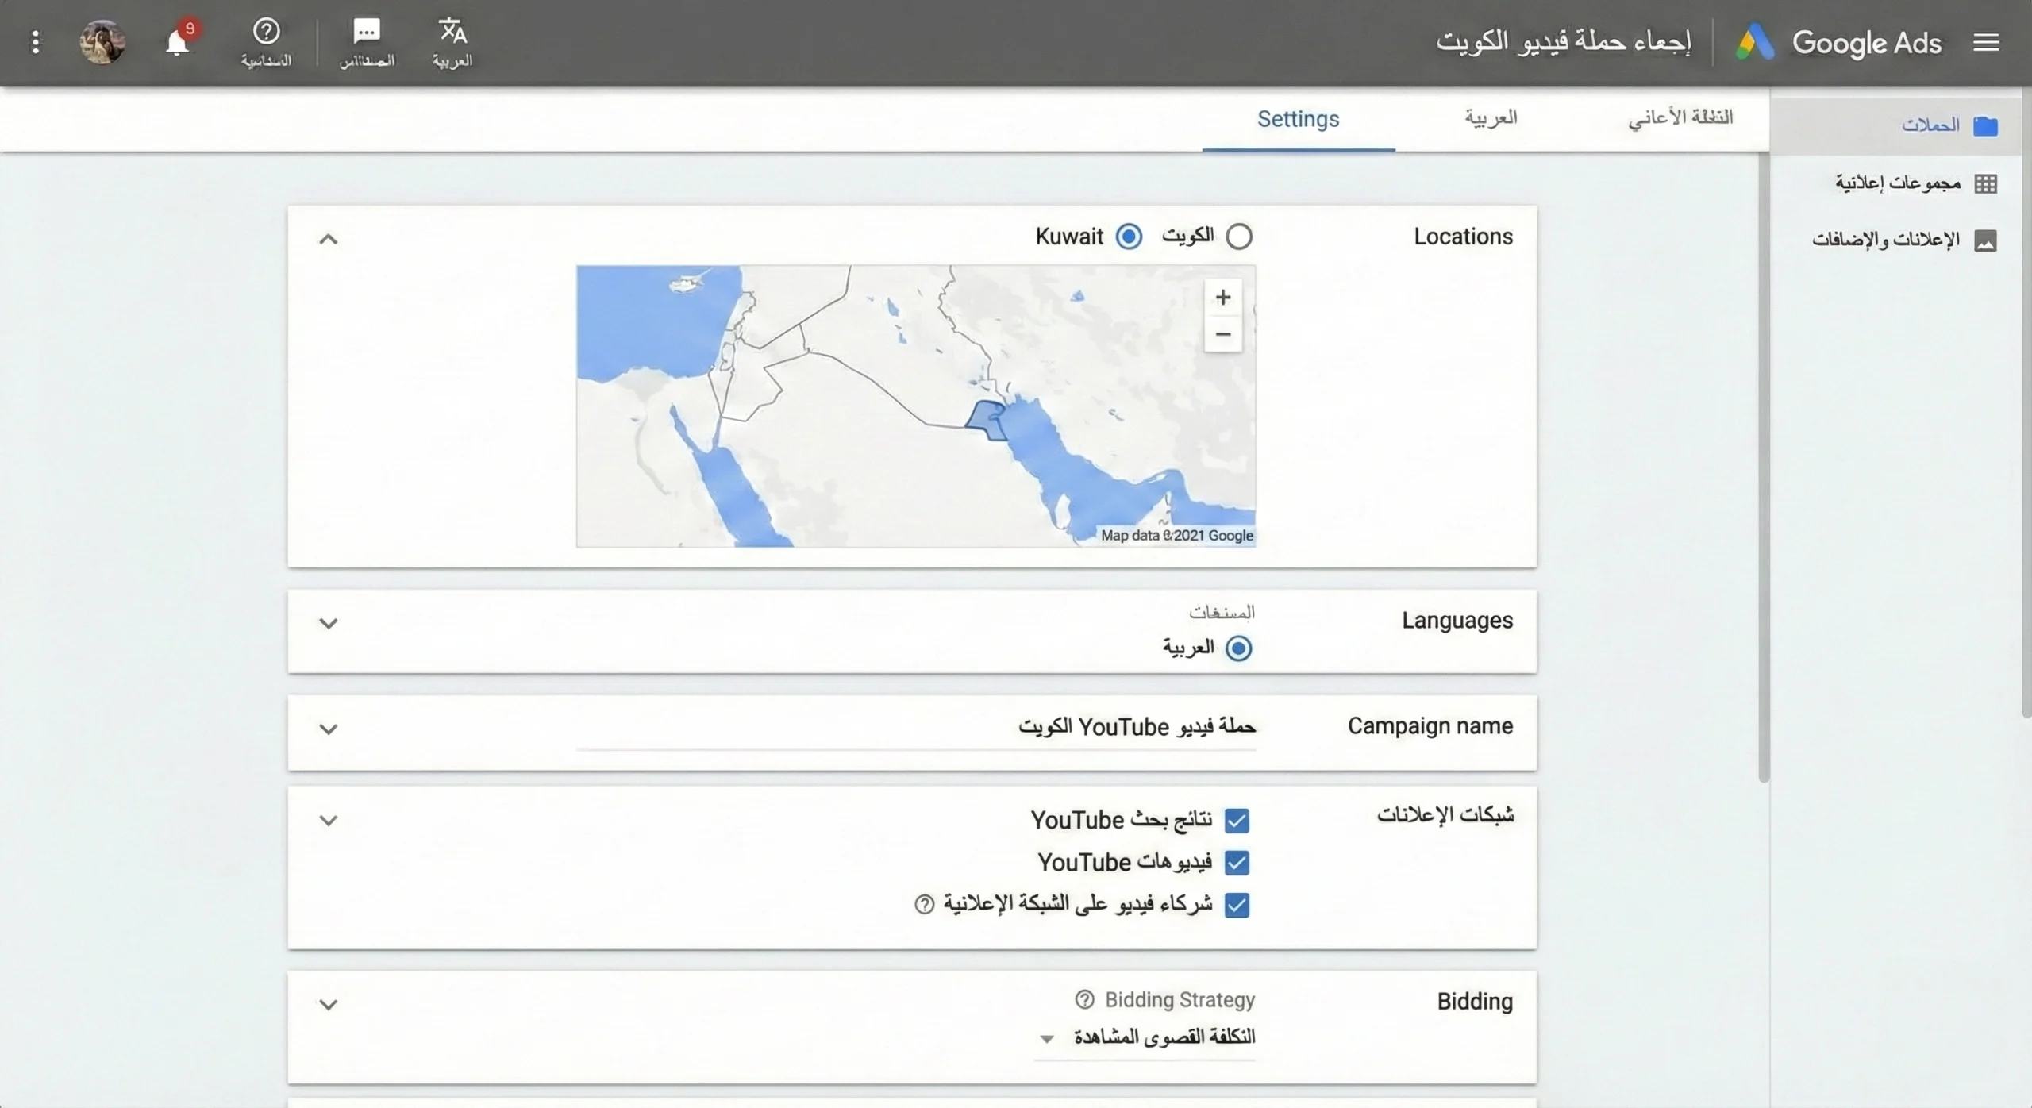Toggle the video partners on display network checkbox

(1237, 905)
